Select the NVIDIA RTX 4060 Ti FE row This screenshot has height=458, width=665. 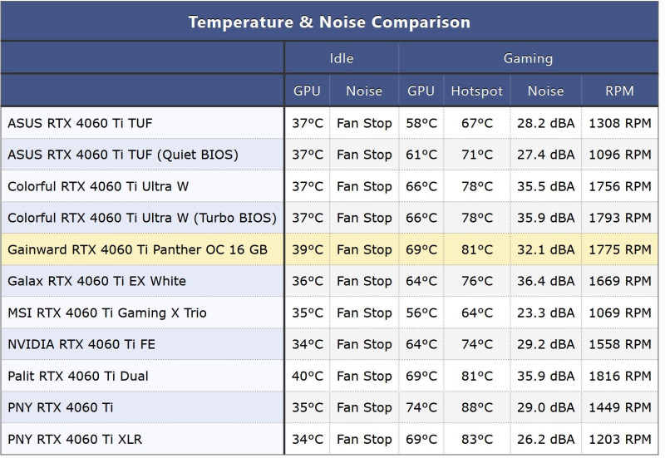[329, 344]
